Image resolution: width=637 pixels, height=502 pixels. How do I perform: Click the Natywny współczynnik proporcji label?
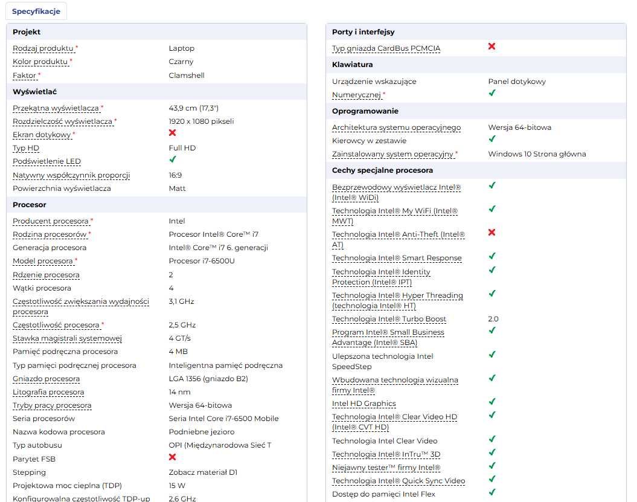[71, 175]
